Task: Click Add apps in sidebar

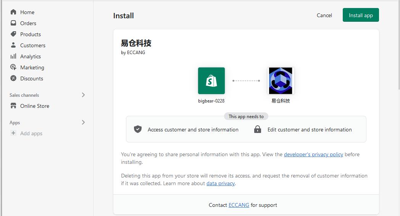Action: pos(31,133)
